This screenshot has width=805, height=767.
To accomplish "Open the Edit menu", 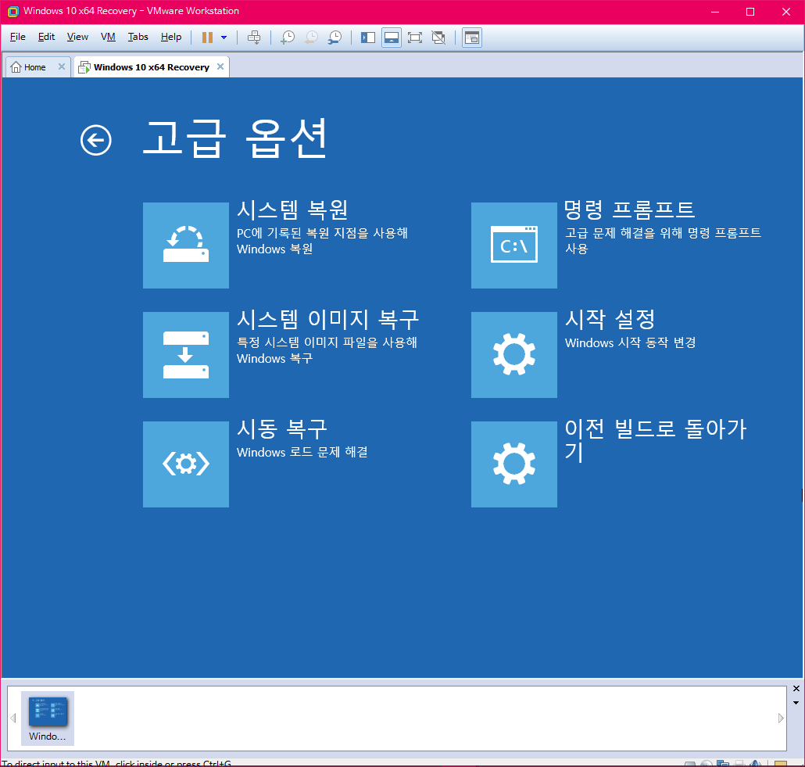I will click(x=46, y=37).
